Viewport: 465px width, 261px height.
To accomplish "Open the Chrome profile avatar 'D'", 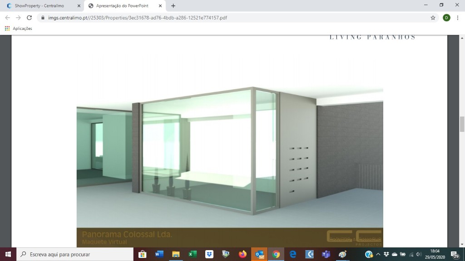I will click(446, 18).
